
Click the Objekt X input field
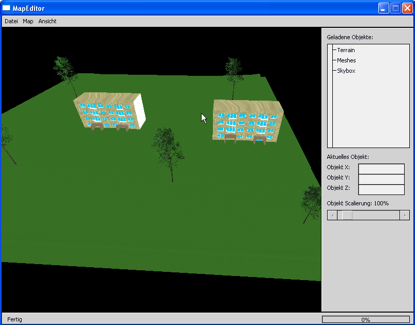pos(381,169)
